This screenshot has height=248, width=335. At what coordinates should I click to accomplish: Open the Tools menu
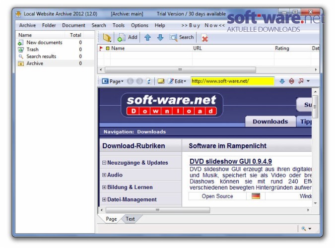tap(118, 25)
